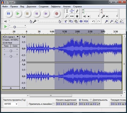
Task: Click the horizontal scrollbar left arrow
Action: pos(28,96)
